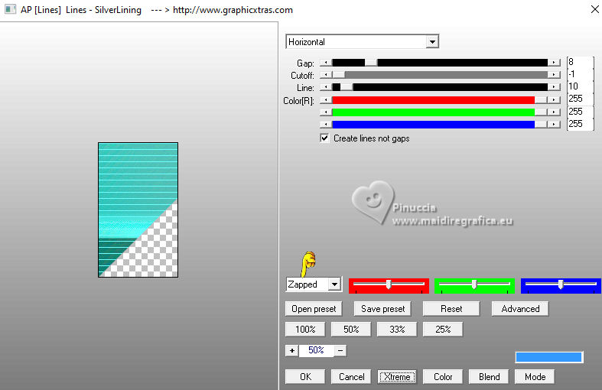Click the Cancel button

[351, 377]
